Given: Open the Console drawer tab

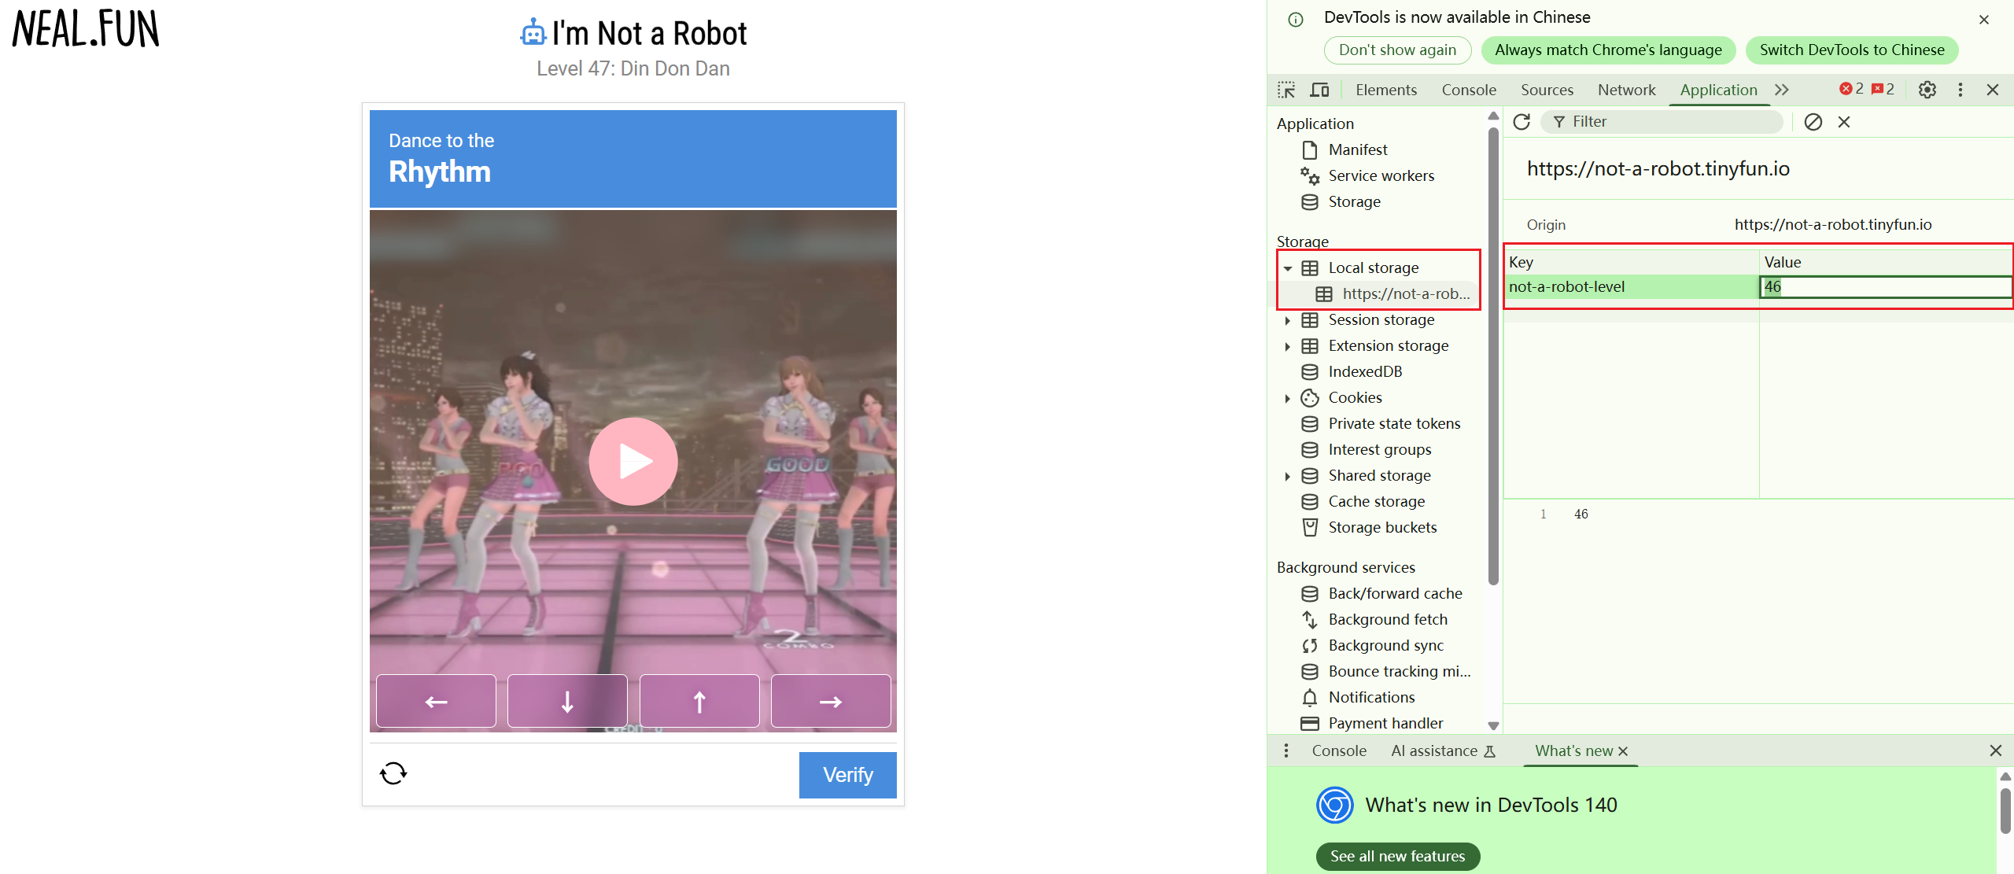Looking at the screenshot, I should pyautogui.click(x=1338, y=750).
